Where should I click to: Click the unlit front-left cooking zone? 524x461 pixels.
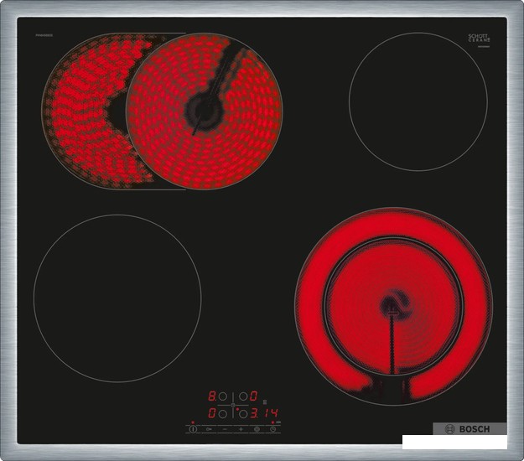(117, 298)
